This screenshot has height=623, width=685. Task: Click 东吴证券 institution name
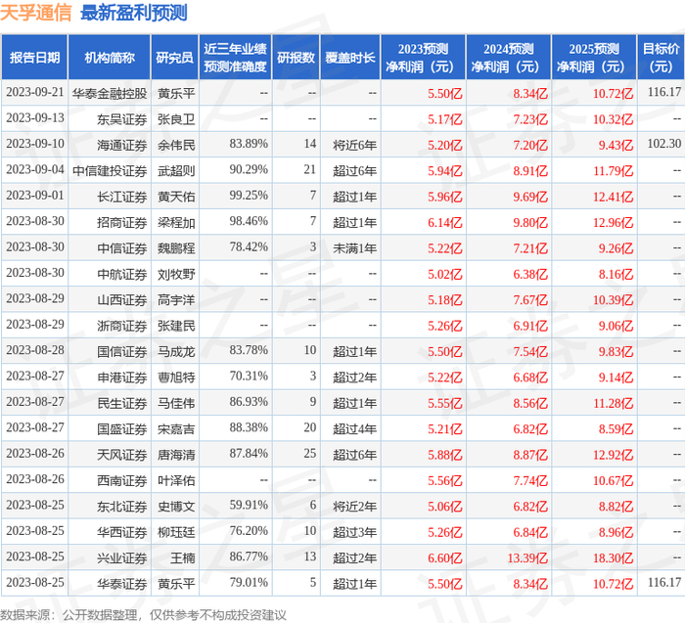pyautogui.click(x=122, y=119)
